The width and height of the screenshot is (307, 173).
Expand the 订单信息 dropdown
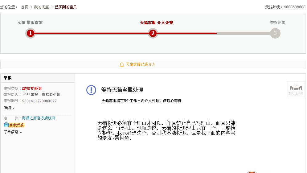tap(13, 132)
